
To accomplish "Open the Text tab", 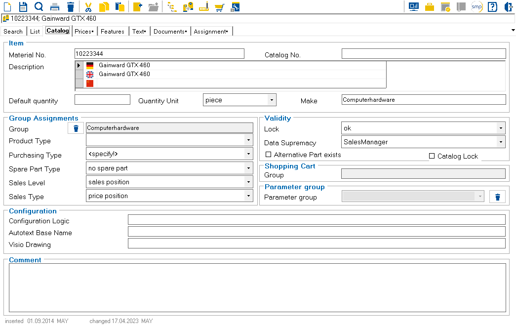I will 139,32.
